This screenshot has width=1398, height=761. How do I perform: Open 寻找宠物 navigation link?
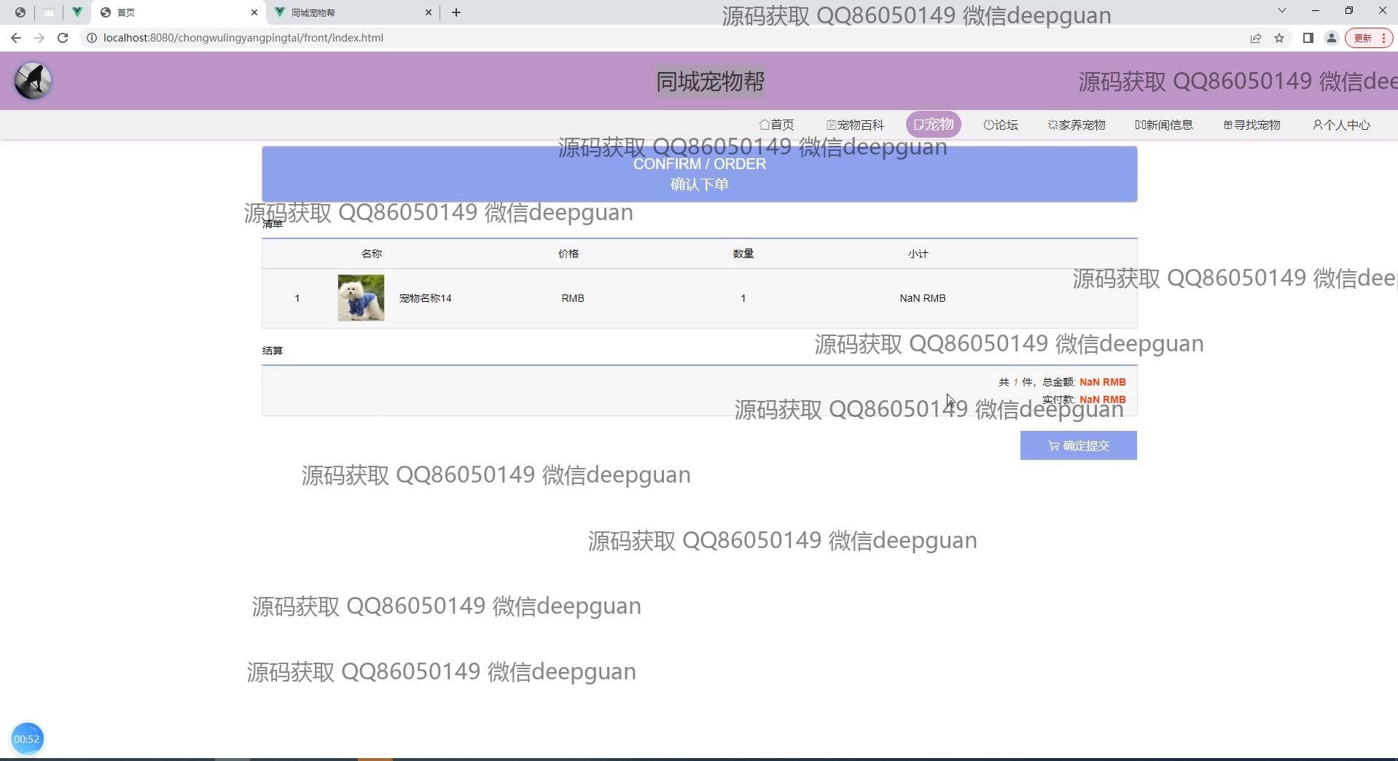1251,125
